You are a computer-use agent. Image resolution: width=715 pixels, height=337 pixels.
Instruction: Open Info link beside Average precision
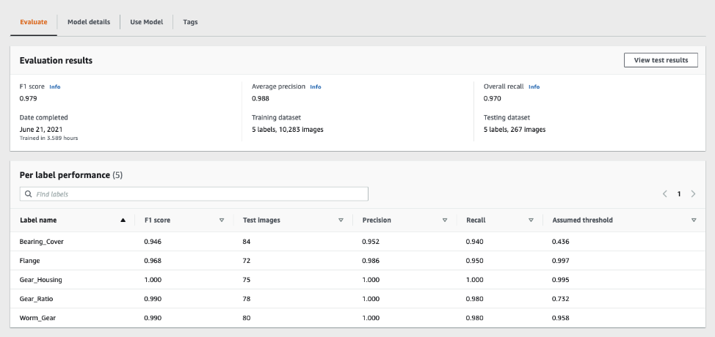[316, 86]
